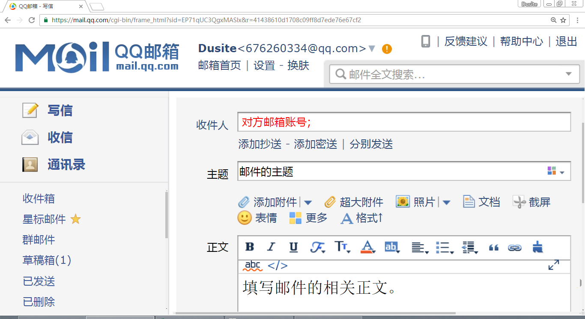This screenshot has height=319, width=585.
Task: Clear formatting with brush icon
Action: point(537,247)
